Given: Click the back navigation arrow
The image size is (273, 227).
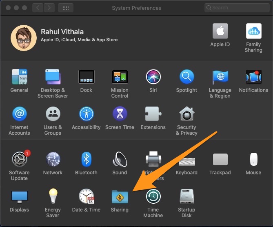Looking at the screenshot, I should [38, 8].
